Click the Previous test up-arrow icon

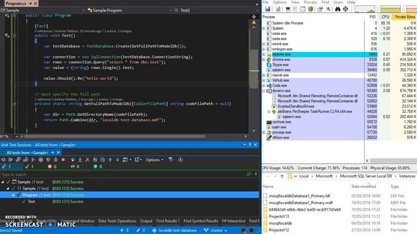(110, 160)
